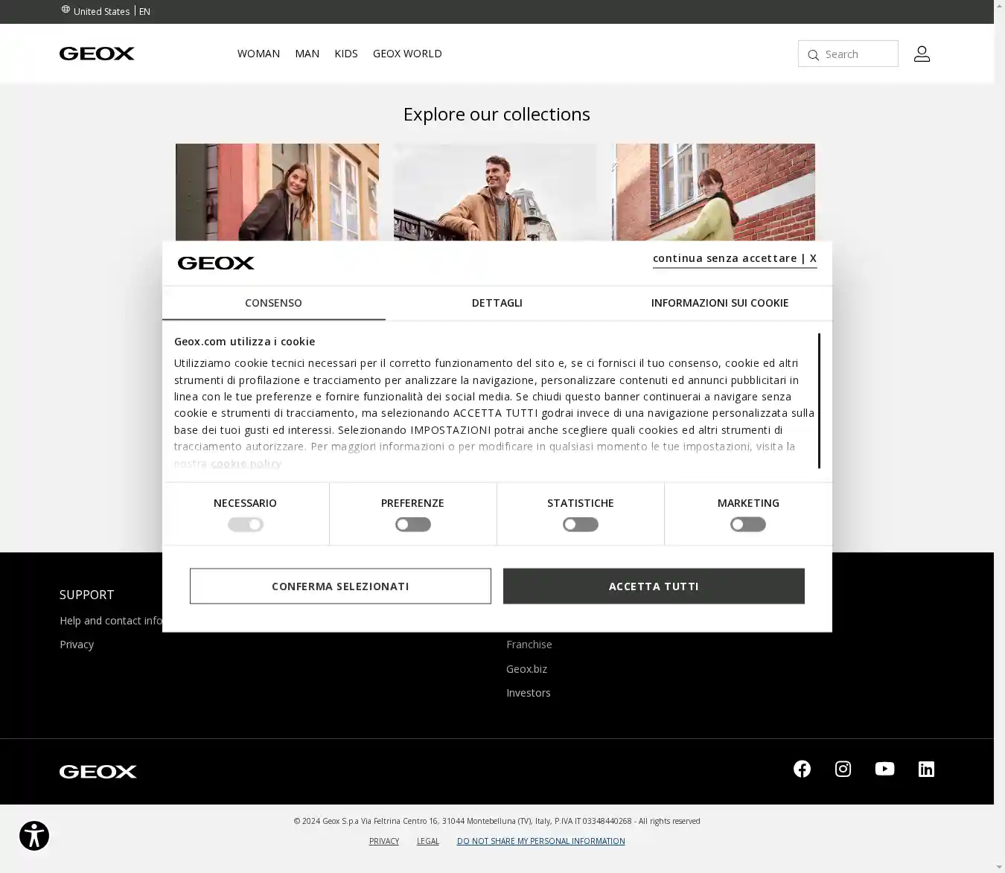Expand the GEOX WORLD navigation menu
This screenshot has width=1005, height=873.
point(407,54)
